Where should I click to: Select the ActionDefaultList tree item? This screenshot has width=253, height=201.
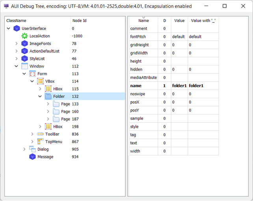[44, 51]
